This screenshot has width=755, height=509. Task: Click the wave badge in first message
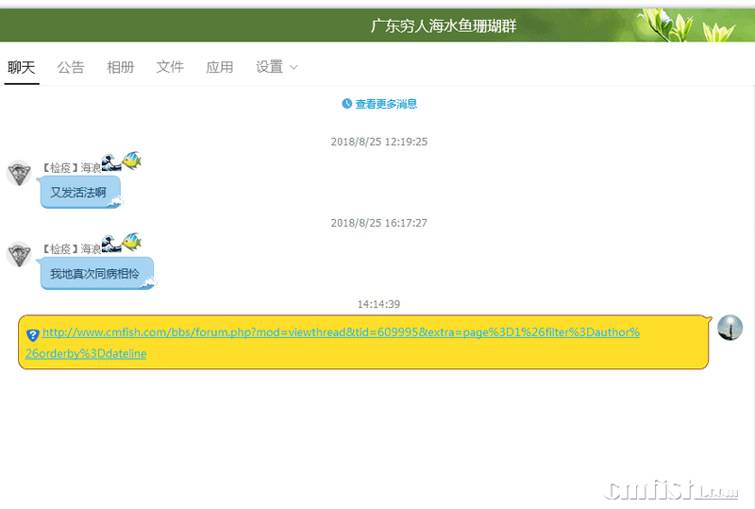pyautogui.click(x=111, y=163)
